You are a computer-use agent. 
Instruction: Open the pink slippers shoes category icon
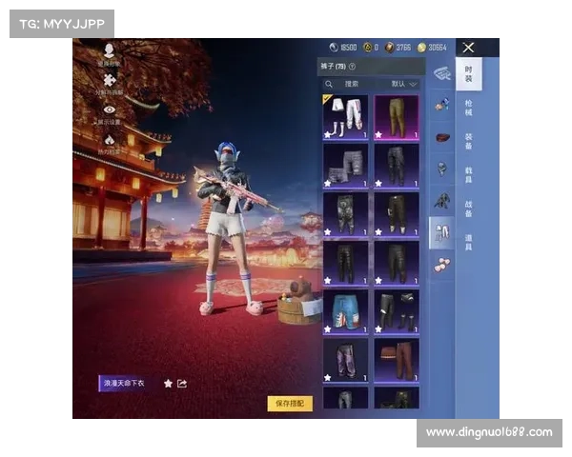coord(442,265)
